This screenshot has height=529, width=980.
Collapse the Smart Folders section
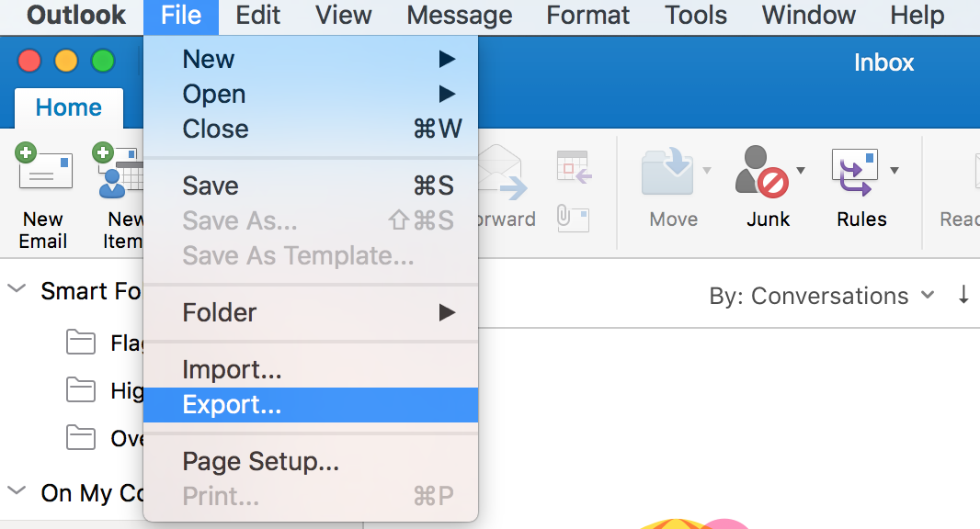pyautogui.click(x=15, y=287)
